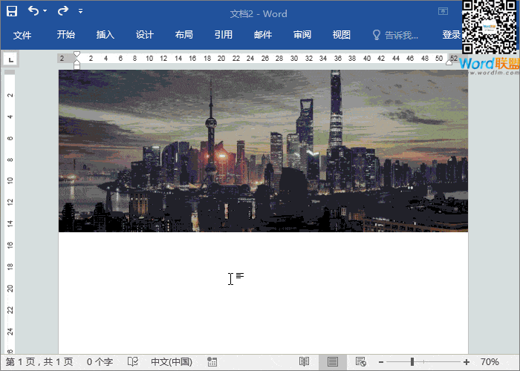The height and width of the screenshot is (371, 520).
Task: Click language 中文(中国) in status bar
Action: click(172, 362)
